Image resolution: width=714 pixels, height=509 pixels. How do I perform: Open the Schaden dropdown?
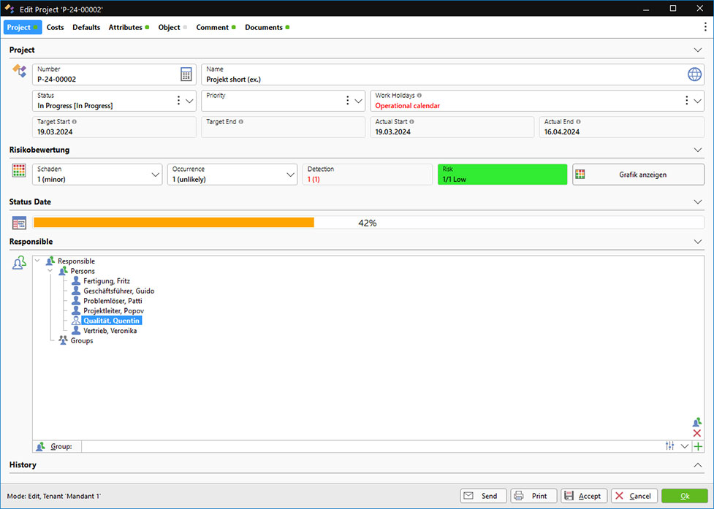point(154,175)
